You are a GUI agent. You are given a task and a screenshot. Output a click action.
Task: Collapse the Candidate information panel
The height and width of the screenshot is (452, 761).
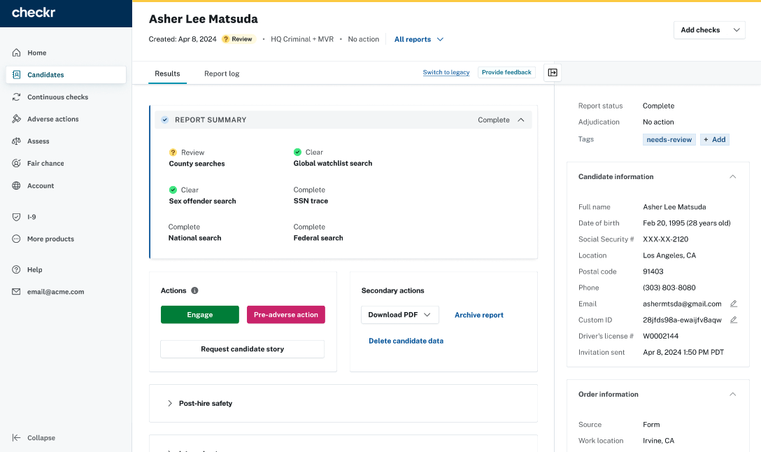[x=733, y=177]
